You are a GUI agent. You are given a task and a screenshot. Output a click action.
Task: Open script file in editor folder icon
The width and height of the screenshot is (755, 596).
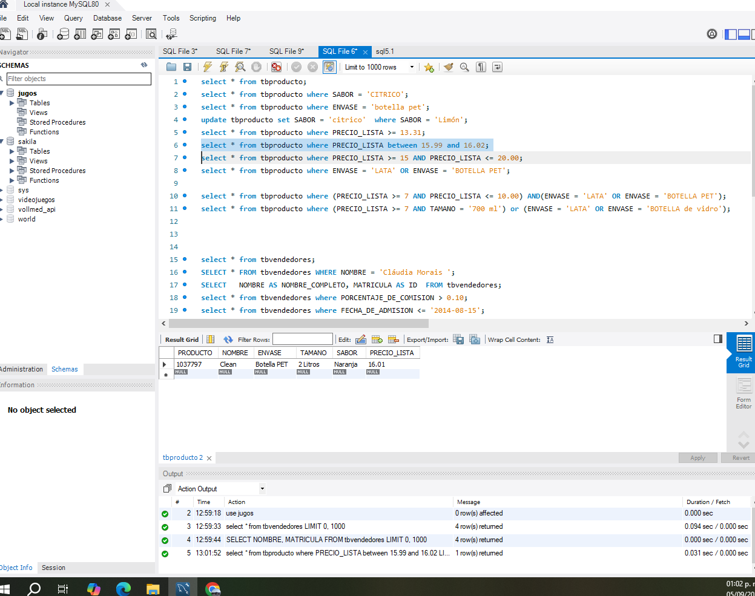point(171,67)
